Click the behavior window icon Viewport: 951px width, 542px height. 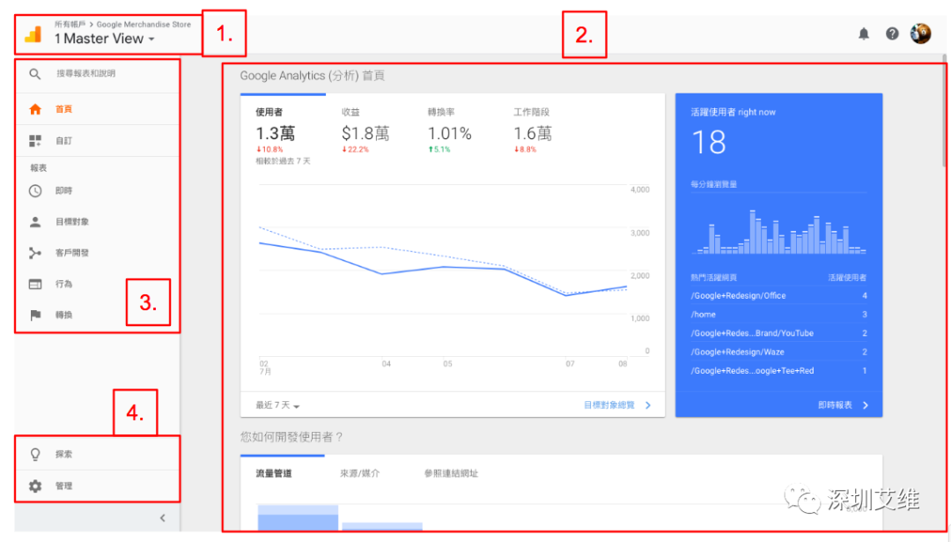35,284
